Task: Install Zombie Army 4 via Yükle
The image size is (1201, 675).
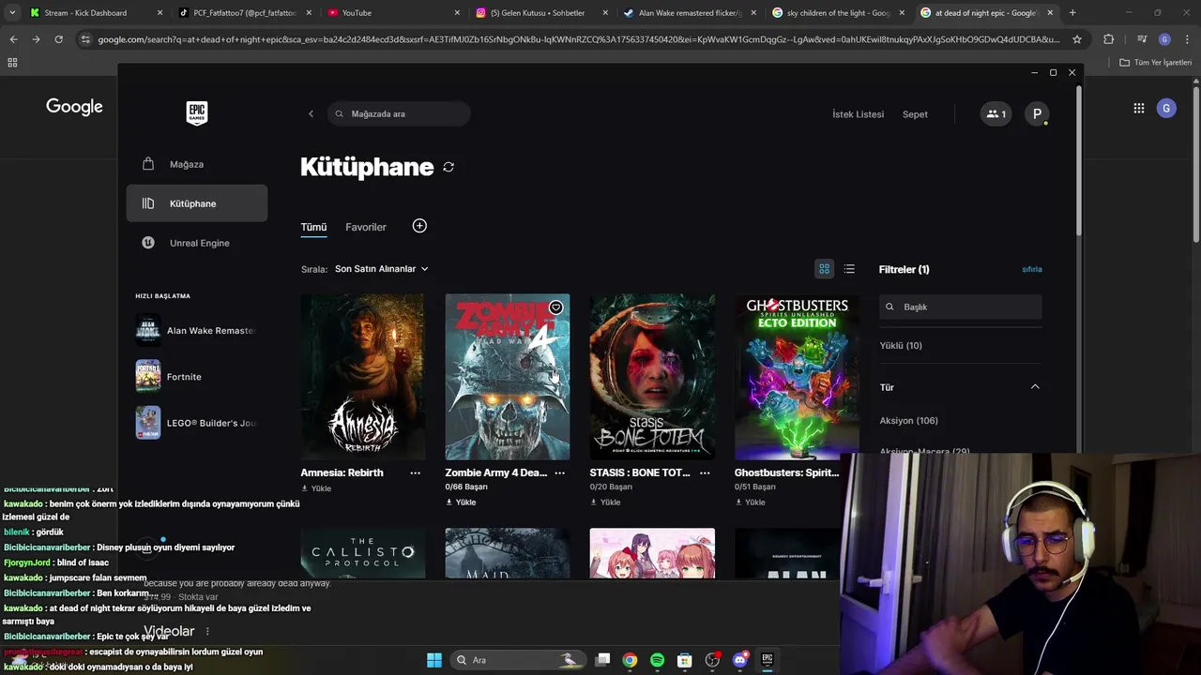Action: coord(461,502)
